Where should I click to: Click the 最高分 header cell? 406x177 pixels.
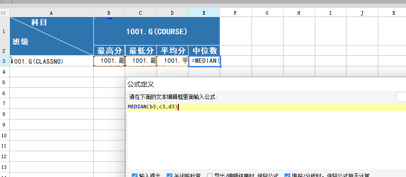(x=109, y=51)
